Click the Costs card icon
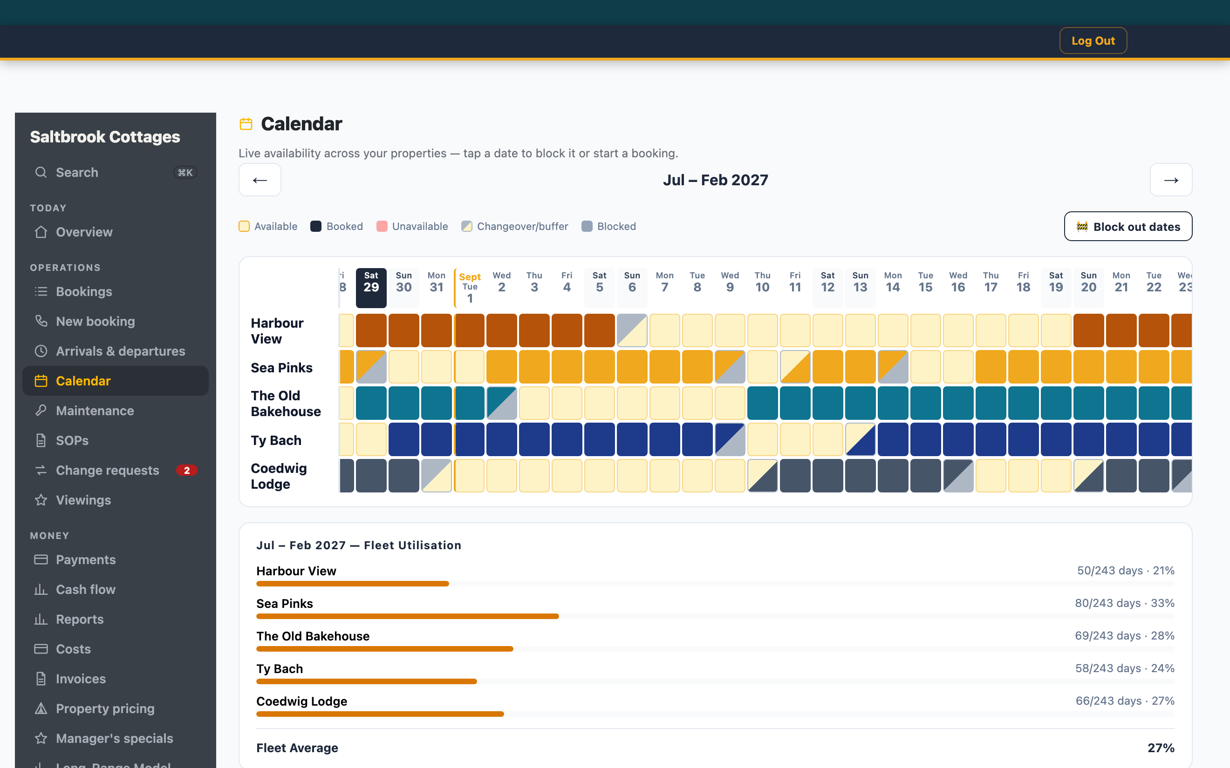 [41, 649]
